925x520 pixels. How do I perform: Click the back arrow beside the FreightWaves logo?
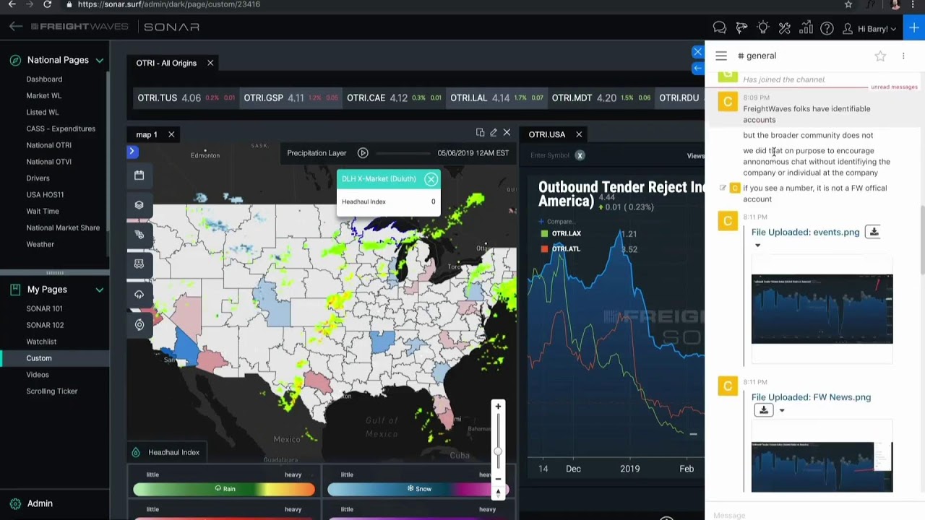tap(16, 27)
